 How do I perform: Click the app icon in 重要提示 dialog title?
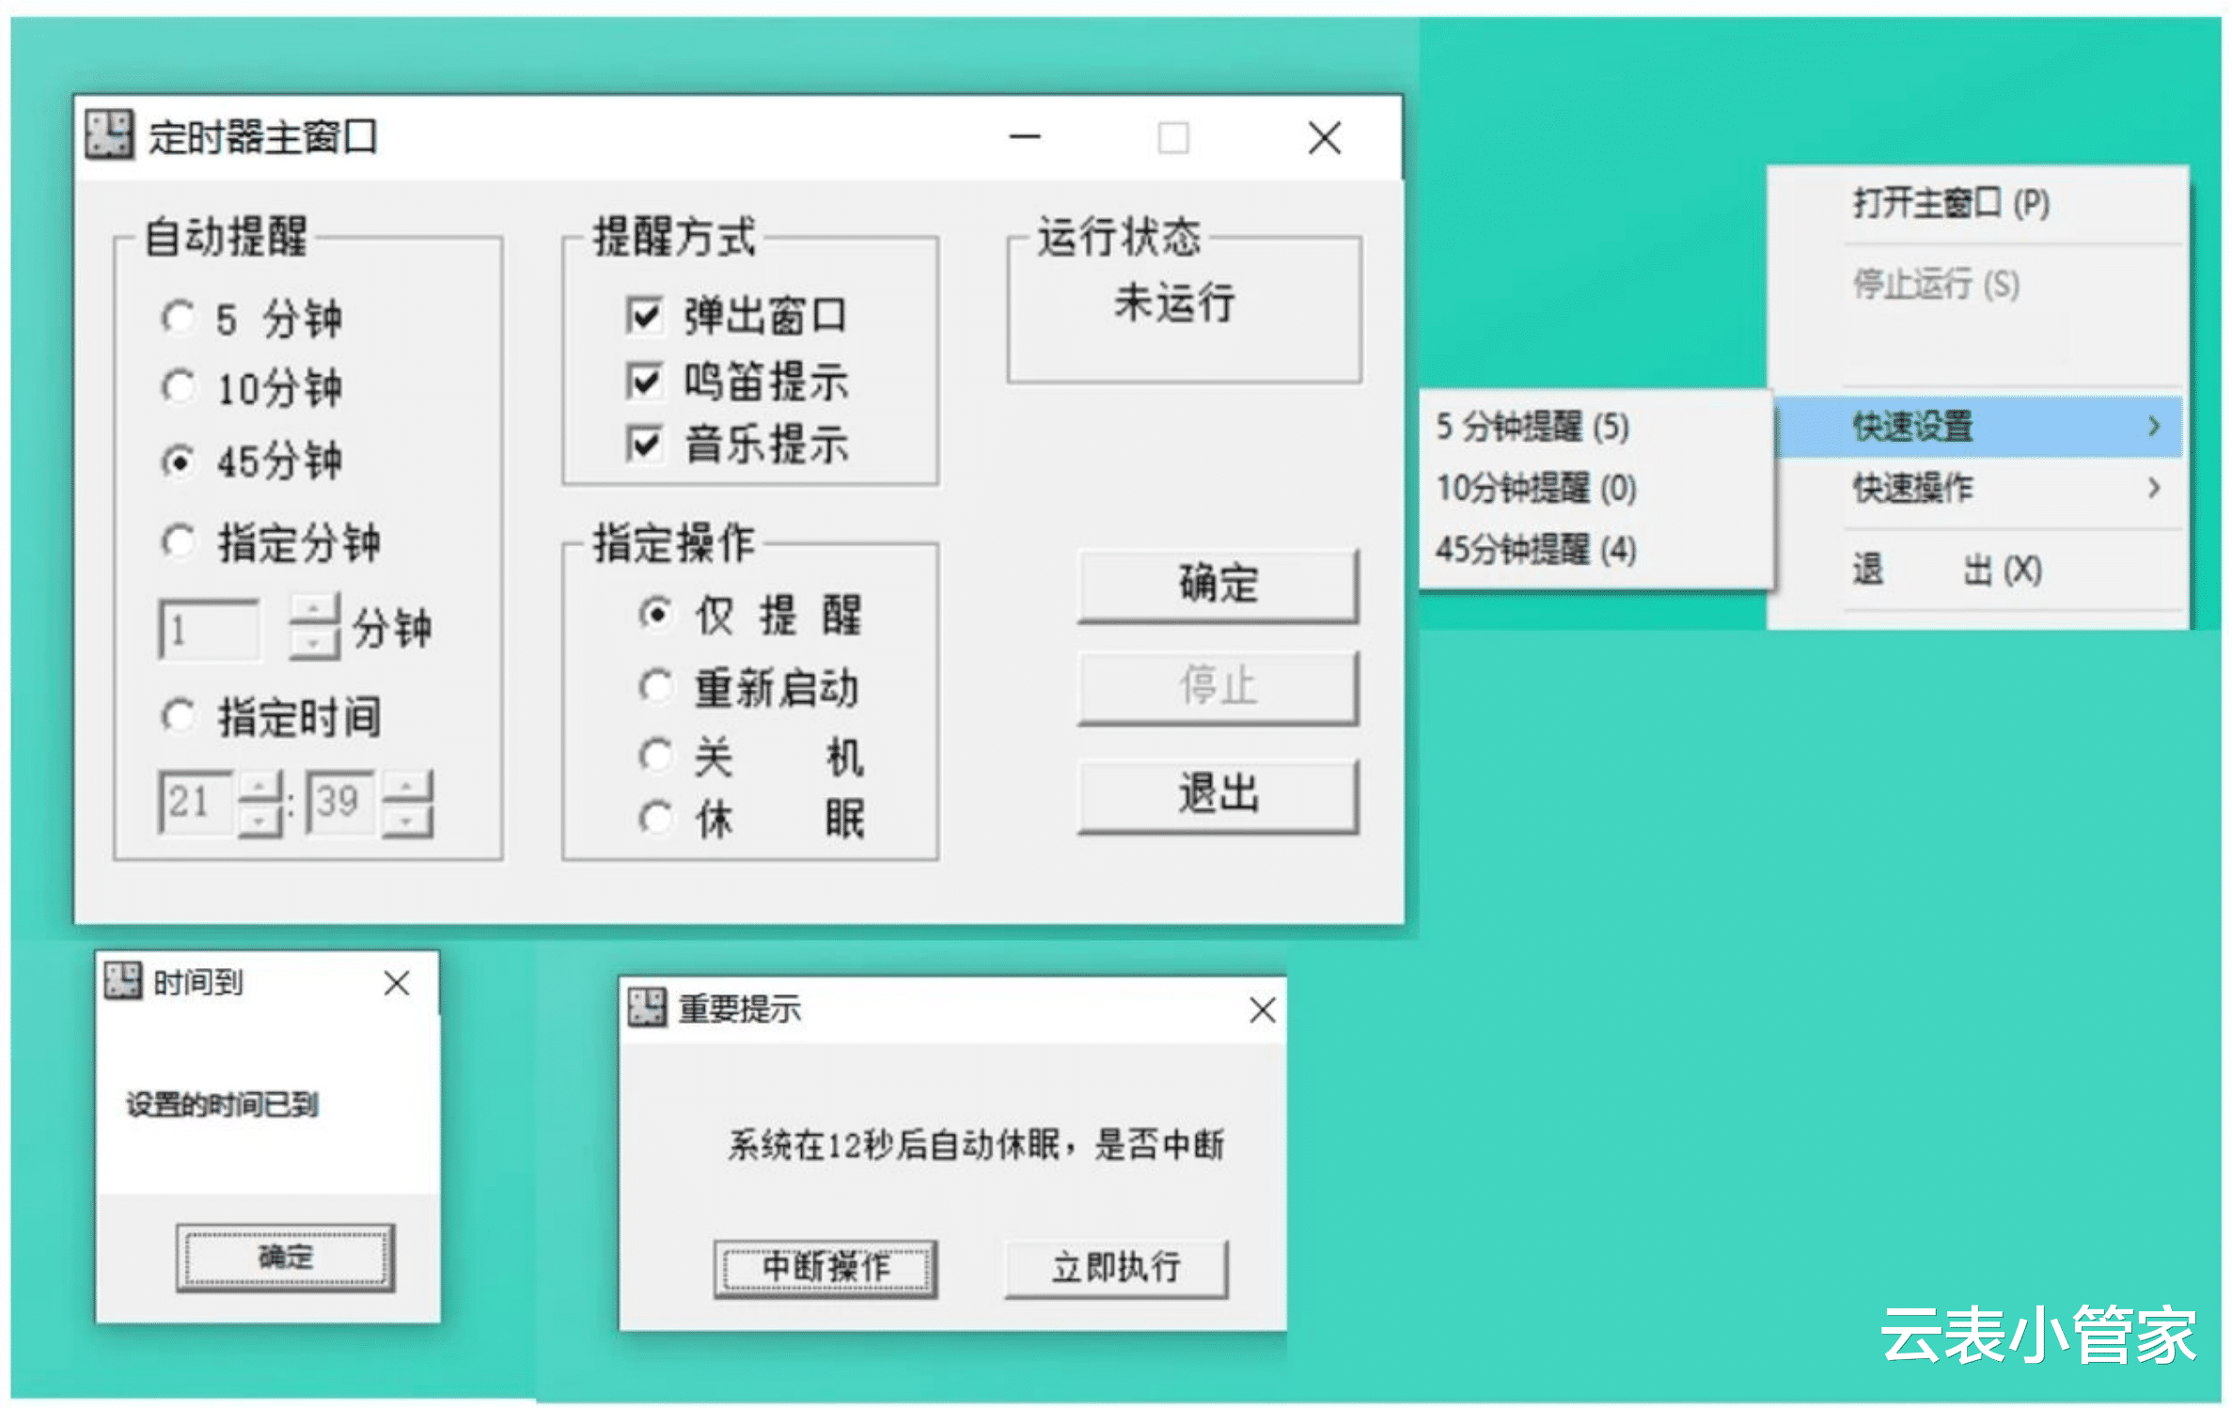coord(646,1008)
